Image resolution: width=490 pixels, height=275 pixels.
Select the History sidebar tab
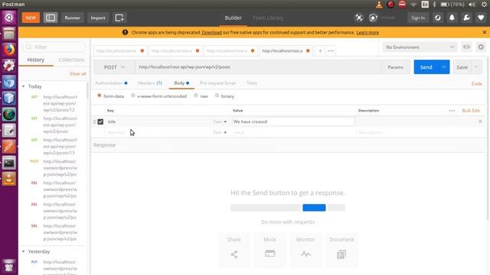[x=36, y=60]
